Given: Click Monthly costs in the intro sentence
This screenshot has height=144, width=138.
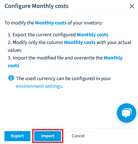Looking at the screenshot, I should pos(51,23).
